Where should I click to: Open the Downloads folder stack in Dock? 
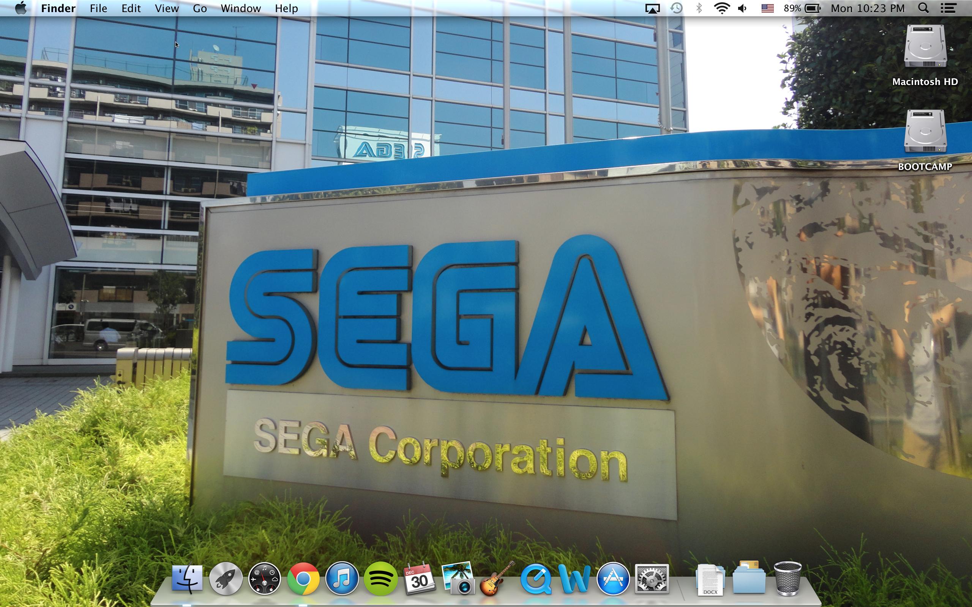point(749,578)
